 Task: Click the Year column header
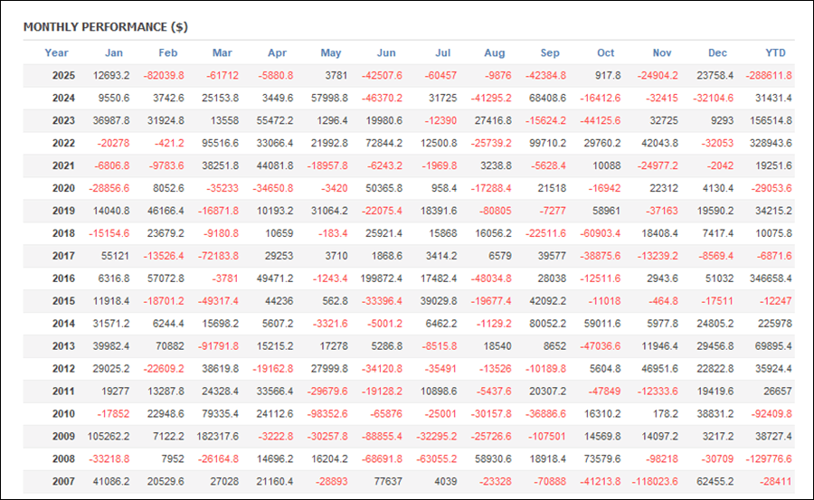[57, 52]
